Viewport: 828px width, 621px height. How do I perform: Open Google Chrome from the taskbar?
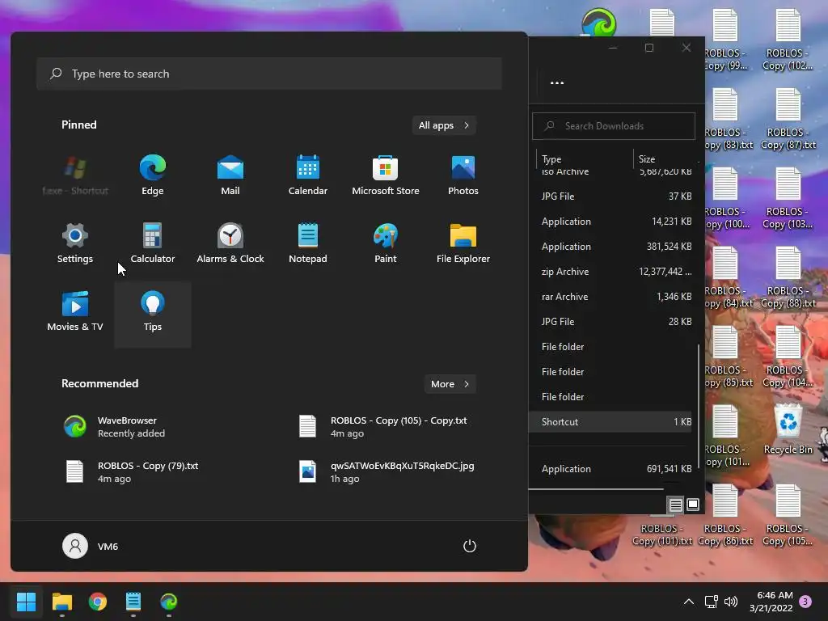tap(98, 601)
